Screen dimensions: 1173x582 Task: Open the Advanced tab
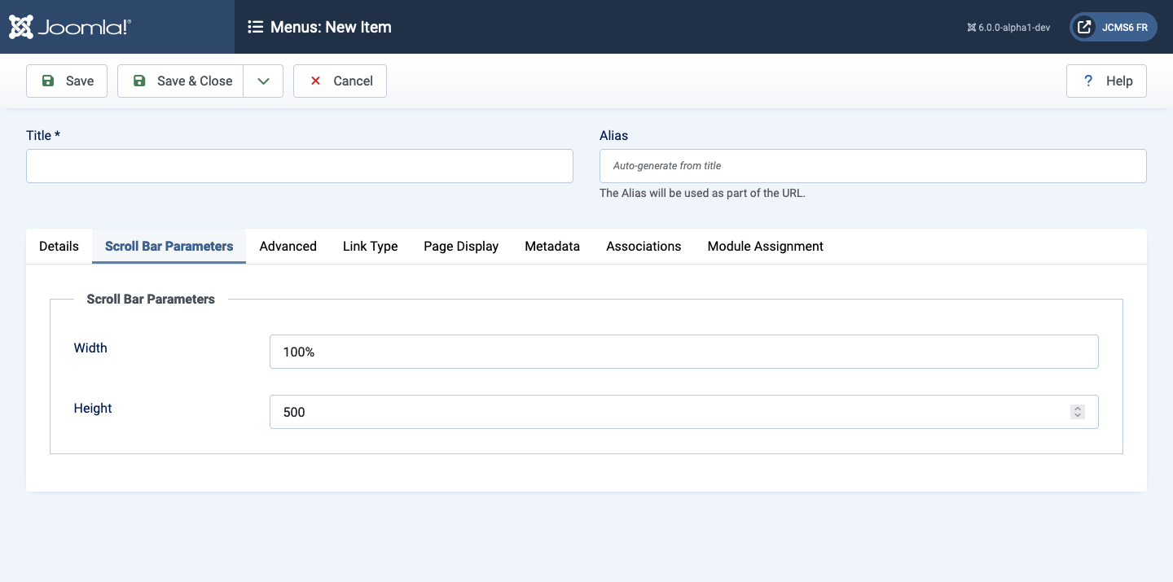point(288,246)
